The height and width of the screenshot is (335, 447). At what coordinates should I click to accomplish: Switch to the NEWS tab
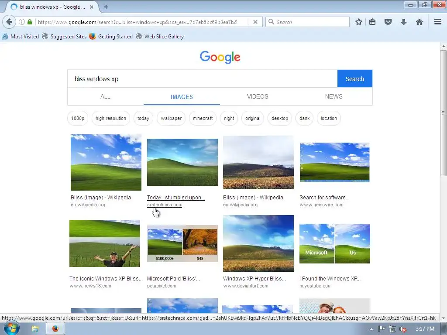334,96
